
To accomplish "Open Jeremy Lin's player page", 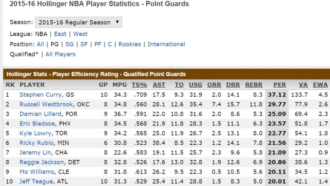I will click(35, 152).
